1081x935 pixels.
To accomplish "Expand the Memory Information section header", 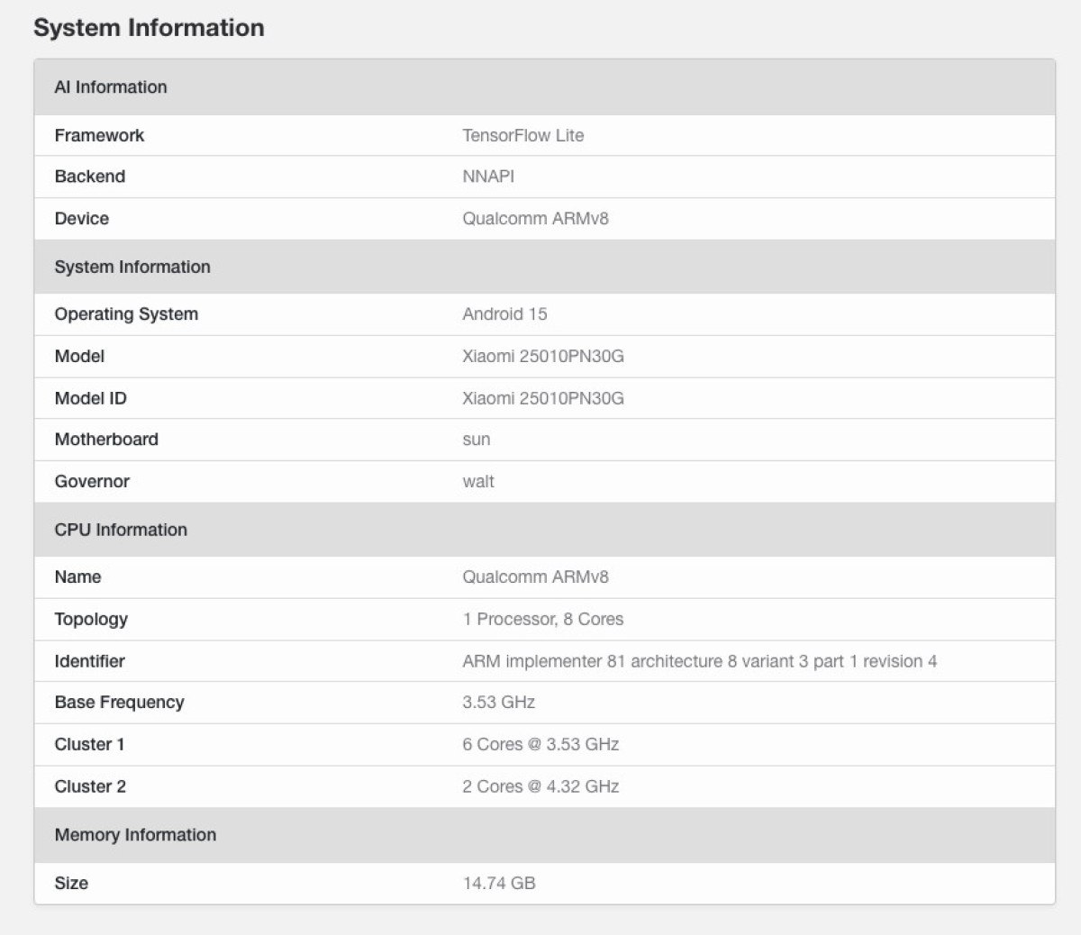I will coord(135,836).
